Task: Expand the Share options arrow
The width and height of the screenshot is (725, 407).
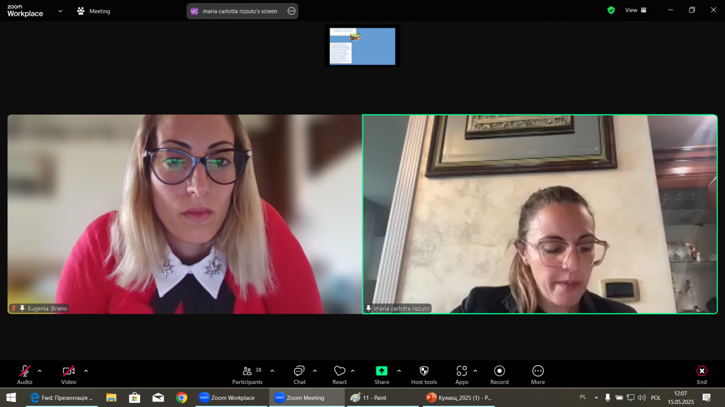Action: [399, 371]
